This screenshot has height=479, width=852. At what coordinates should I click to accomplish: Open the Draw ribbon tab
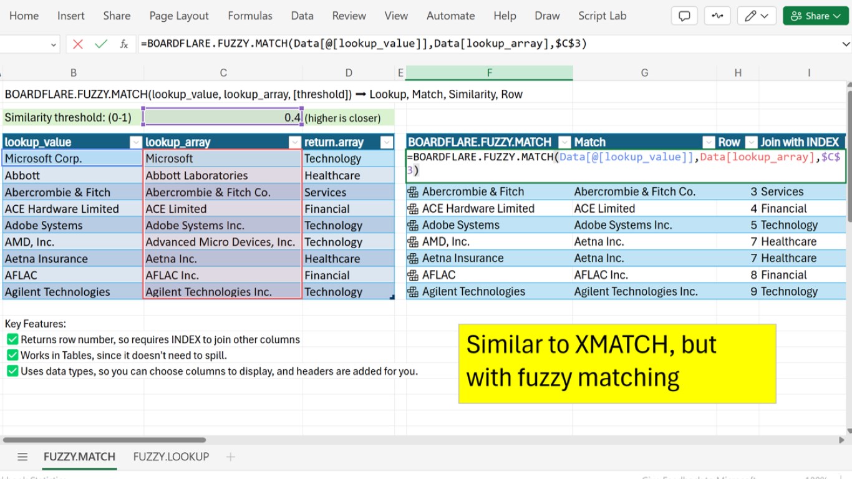point(547,16)
